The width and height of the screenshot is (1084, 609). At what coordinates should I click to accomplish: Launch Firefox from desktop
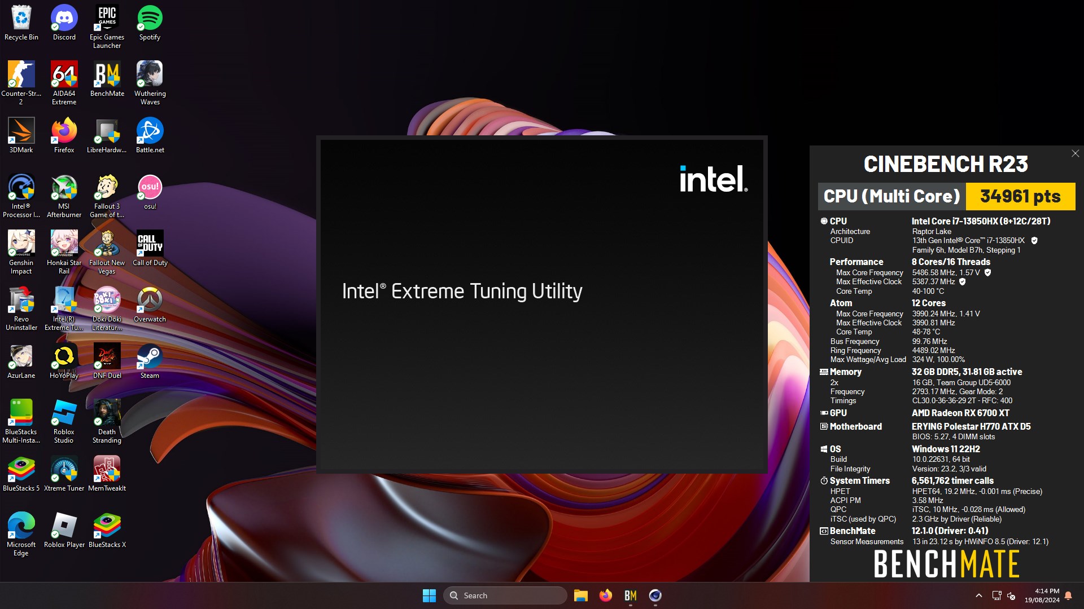tap(64, 136)
